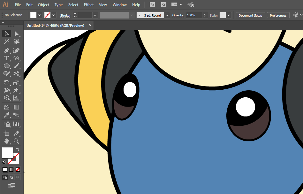Open the select similar options dropdown arrow
This screenshot has width=303, height=194.
[301, 15]
